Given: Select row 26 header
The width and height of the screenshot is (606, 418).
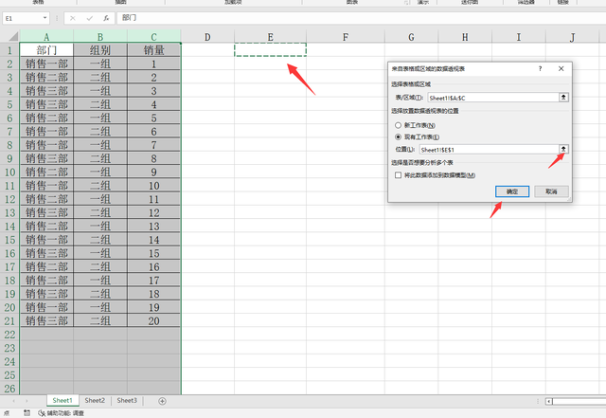Looking at the screenshot, I should pyautogui.click(x=9, y=389).
